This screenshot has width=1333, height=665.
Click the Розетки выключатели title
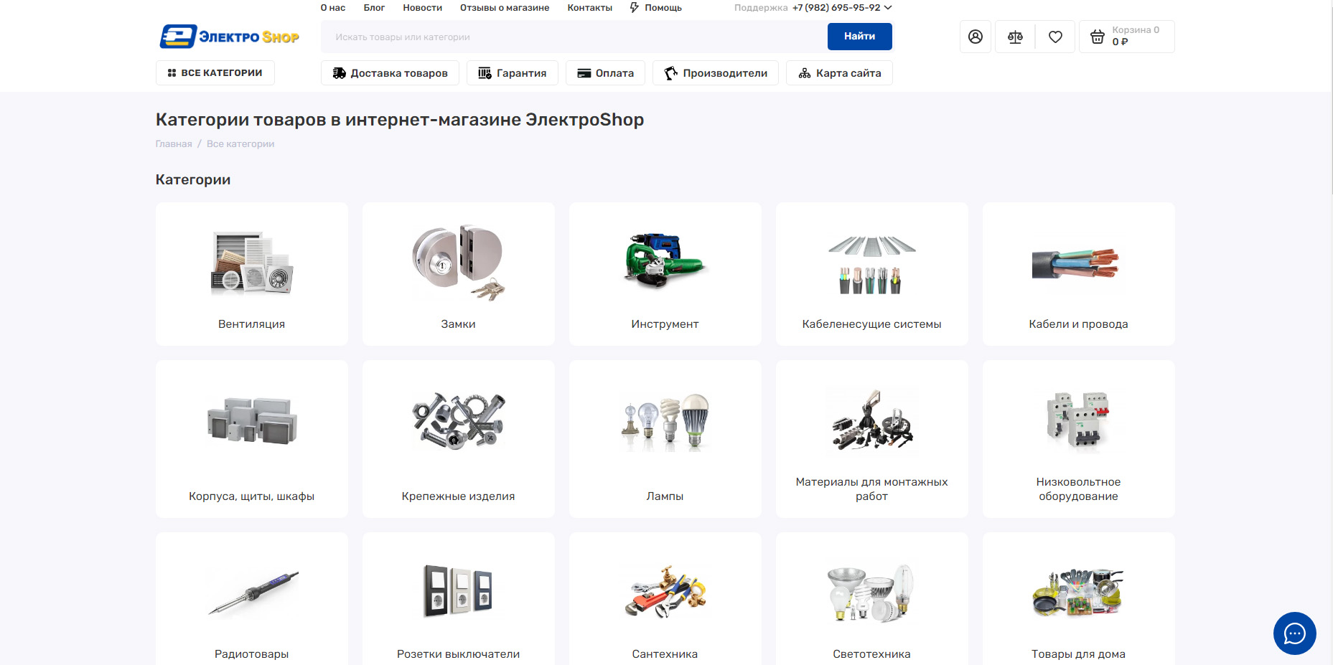[x=459, y=654]
